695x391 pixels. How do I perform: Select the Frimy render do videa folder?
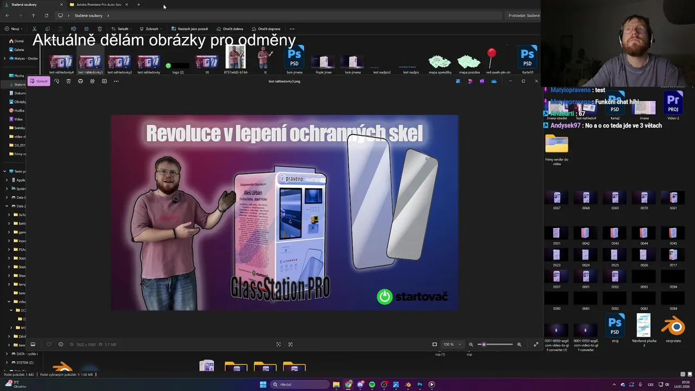tap(557, 149)
